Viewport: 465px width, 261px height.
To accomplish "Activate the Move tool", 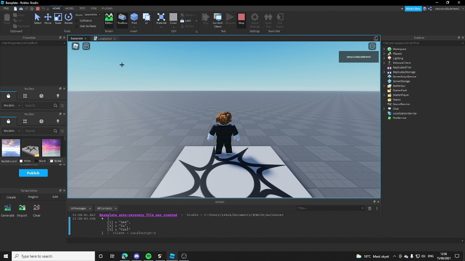I will click(48, 19).
